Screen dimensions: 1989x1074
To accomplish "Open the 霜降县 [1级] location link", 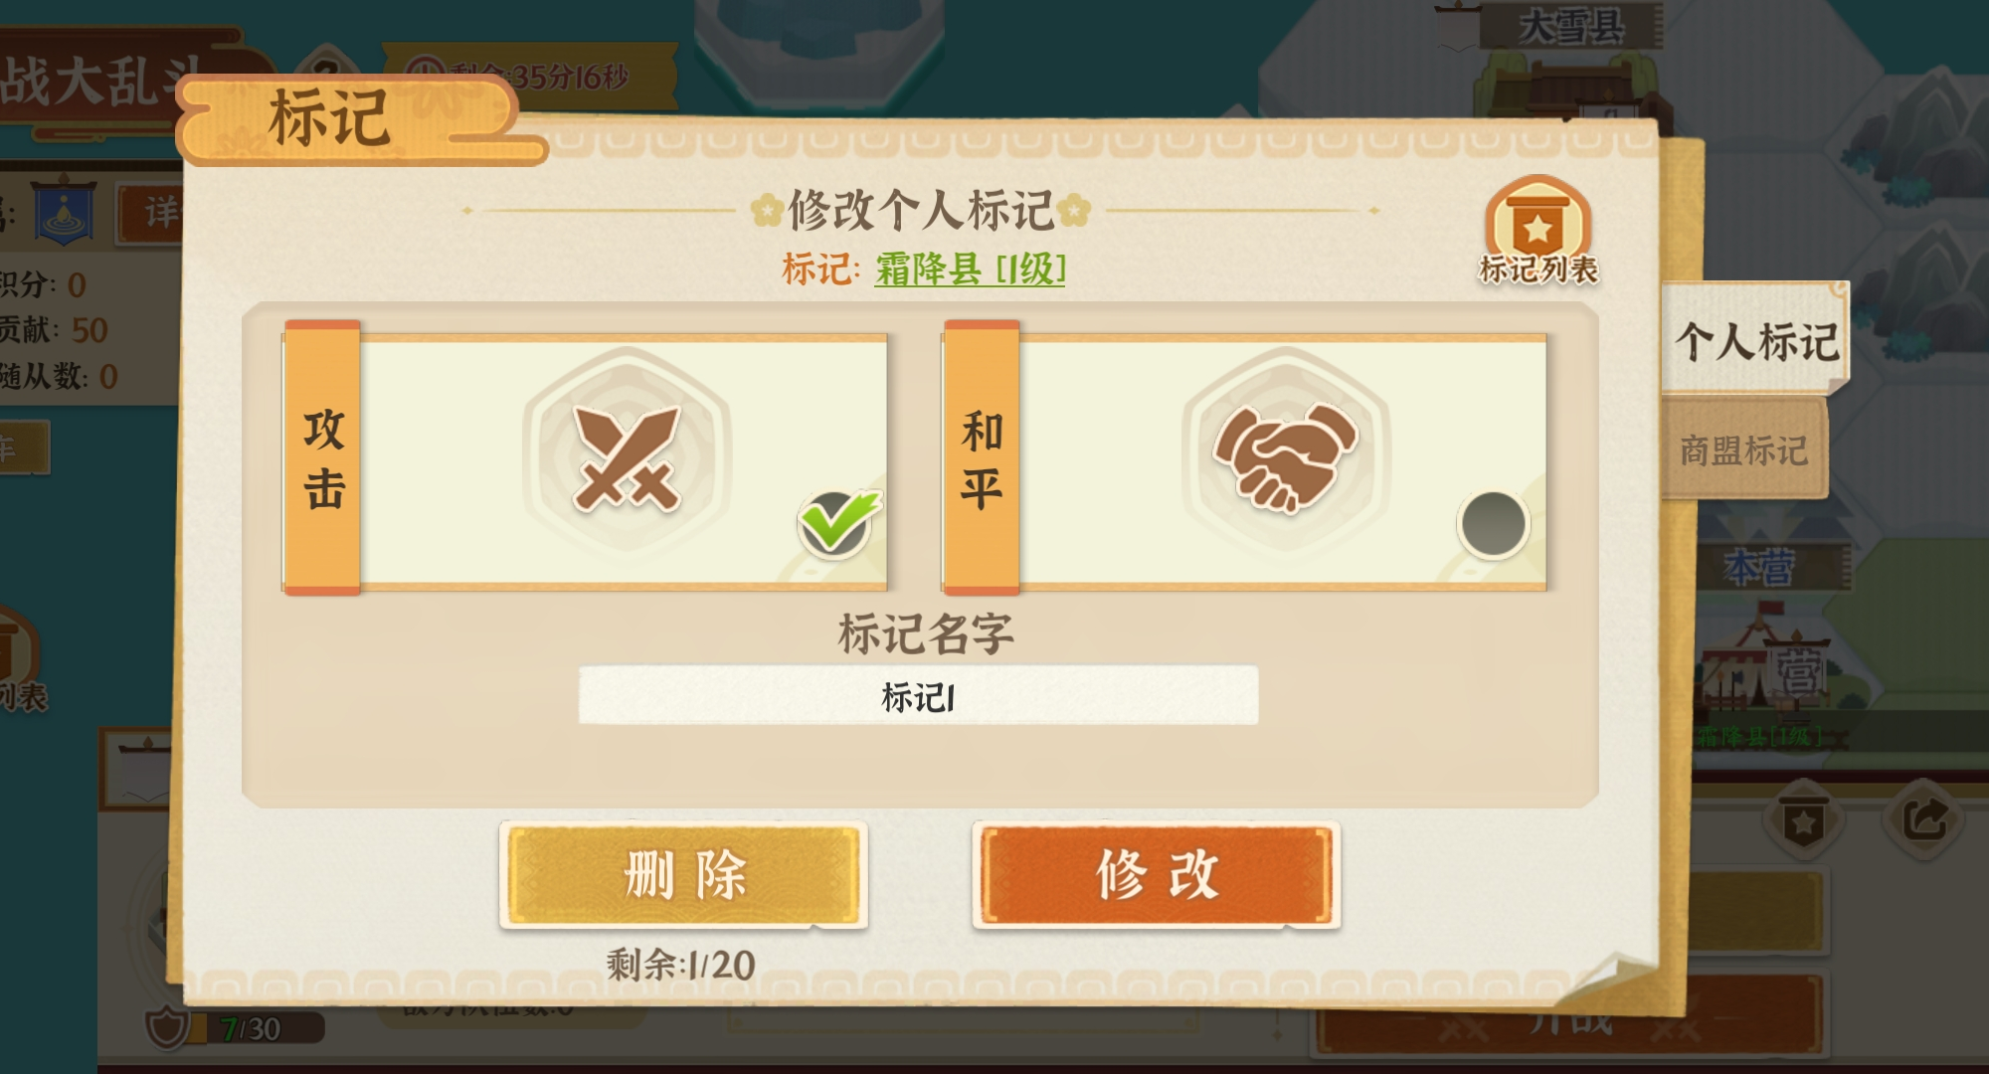I will (x=970, y=268).
